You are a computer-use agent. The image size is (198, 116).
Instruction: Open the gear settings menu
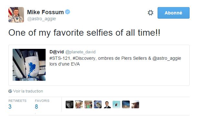coord(150,13)
